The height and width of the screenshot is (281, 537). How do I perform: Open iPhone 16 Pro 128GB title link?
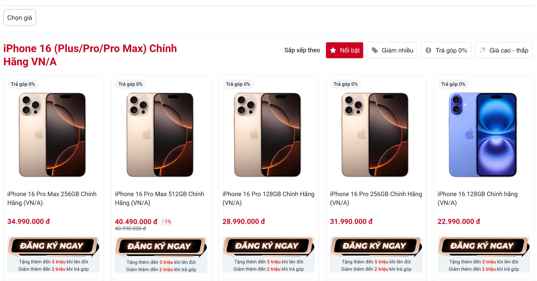pyautogui.click(x=268, y=198)
